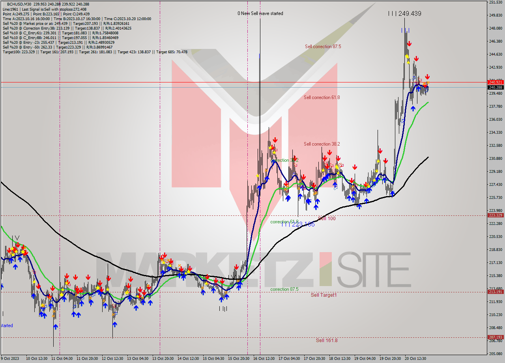
Task: Click the '15 Oct 04:30' time label
Action: (213, 359)
